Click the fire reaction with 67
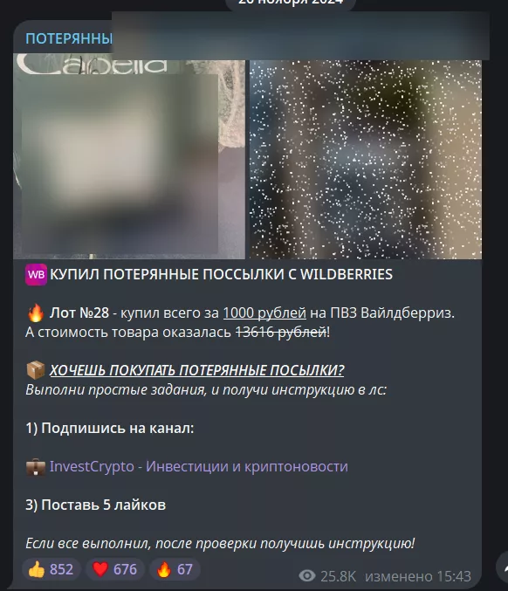Viewport: 508px width, 591px height. click(x=175, y=569)
